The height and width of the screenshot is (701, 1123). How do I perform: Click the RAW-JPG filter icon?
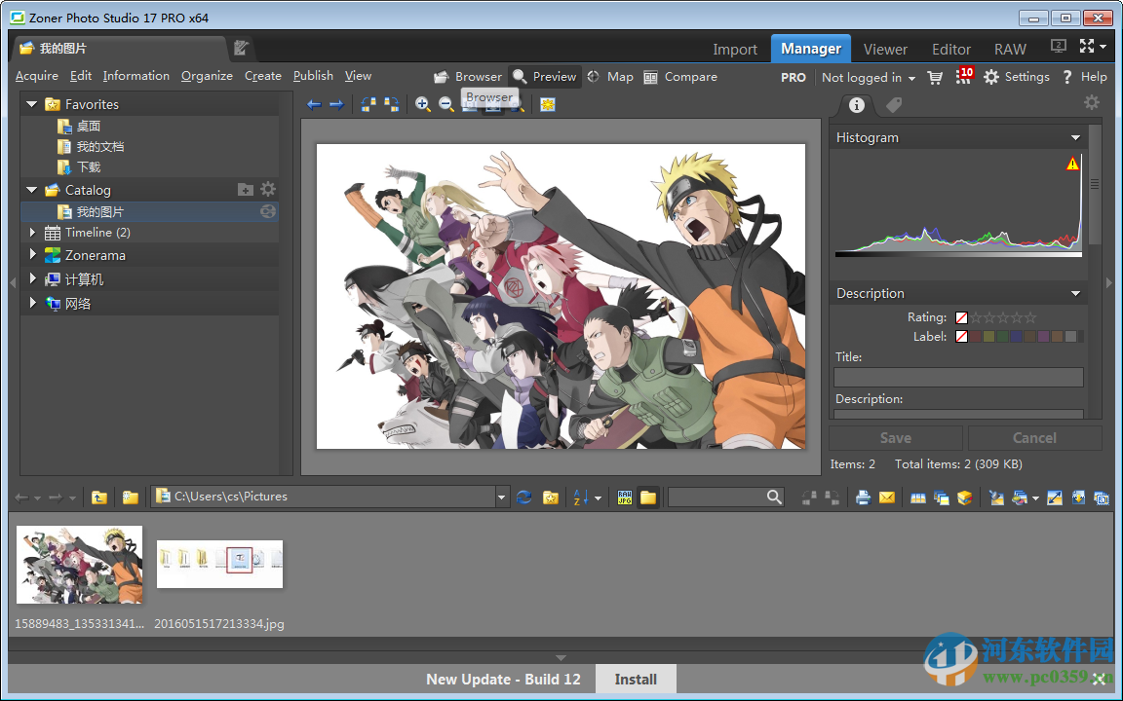[624, 497]
